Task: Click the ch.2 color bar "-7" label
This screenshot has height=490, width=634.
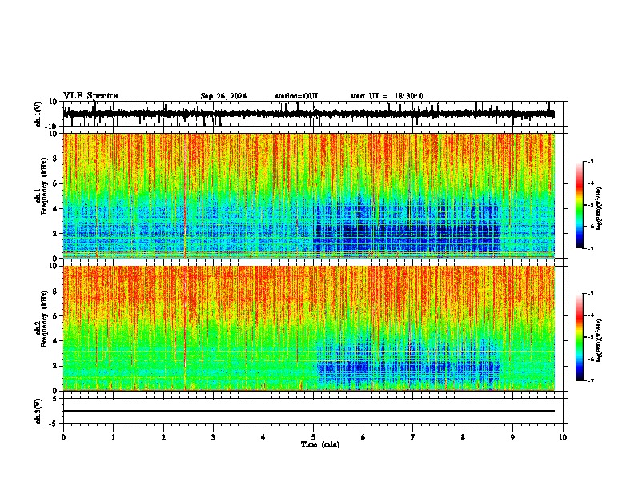Action: pos(590,380)
